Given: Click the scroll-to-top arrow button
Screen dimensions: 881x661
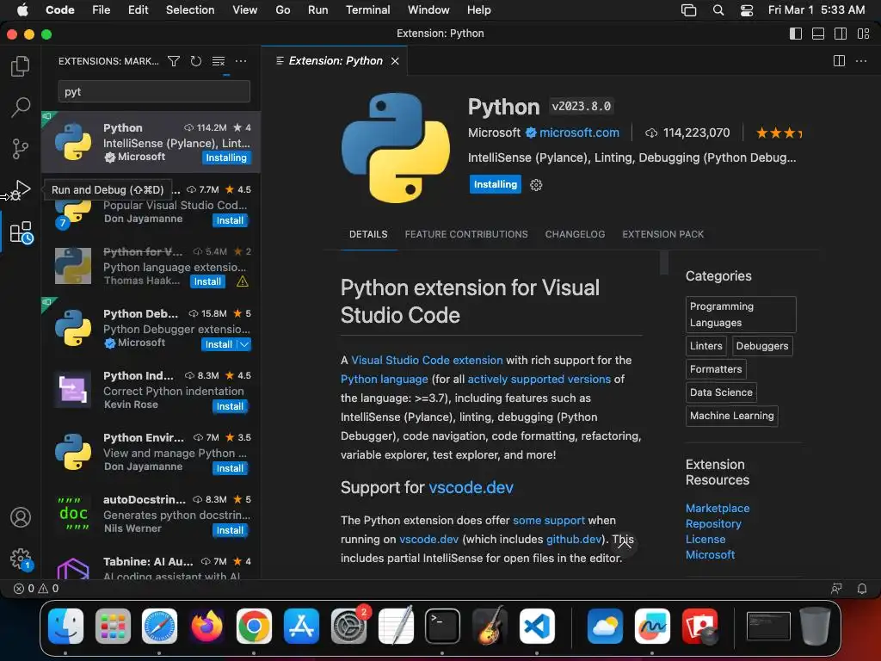Looking at the screenshot, I should pyautogui.click(x=625, y=543).
